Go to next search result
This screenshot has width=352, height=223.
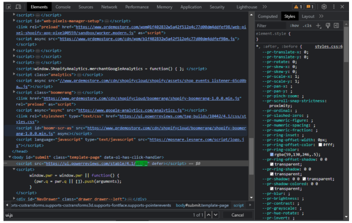pos(216,215)
